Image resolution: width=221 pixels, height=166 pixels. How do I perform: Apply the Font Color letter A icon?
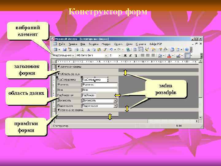[169, 55]
